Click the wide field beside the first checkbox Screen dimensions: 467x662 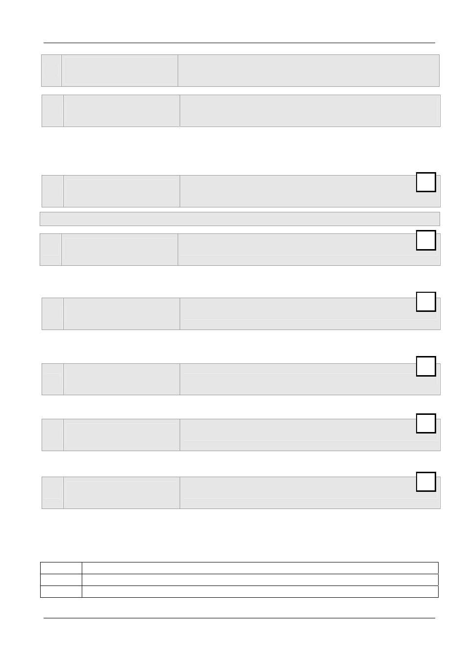coord(310,191)
